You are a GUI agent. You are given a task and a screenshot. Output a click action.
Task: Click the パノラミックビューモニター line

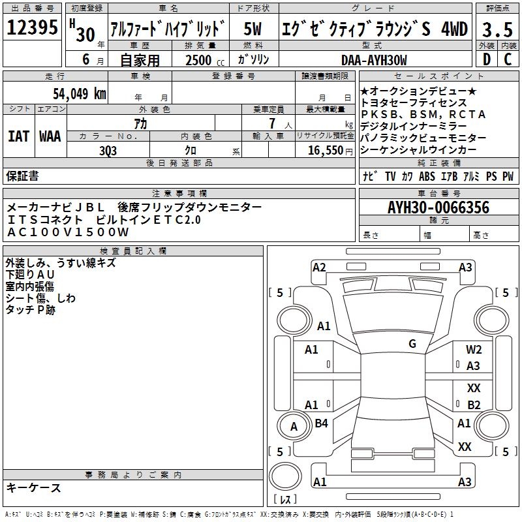coord(423,138)
